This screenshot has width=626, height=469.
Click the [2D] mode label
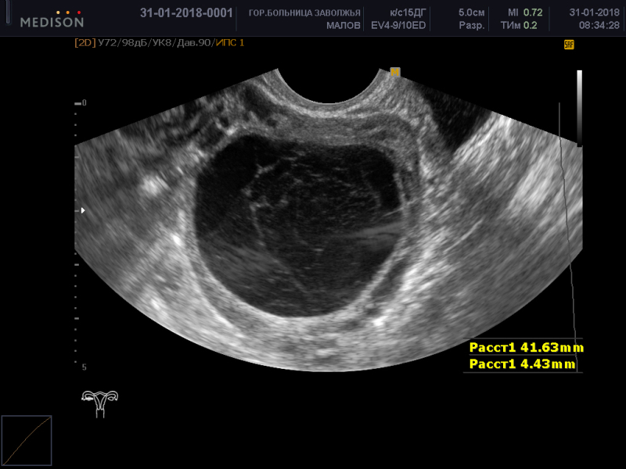tap(85, 43)
